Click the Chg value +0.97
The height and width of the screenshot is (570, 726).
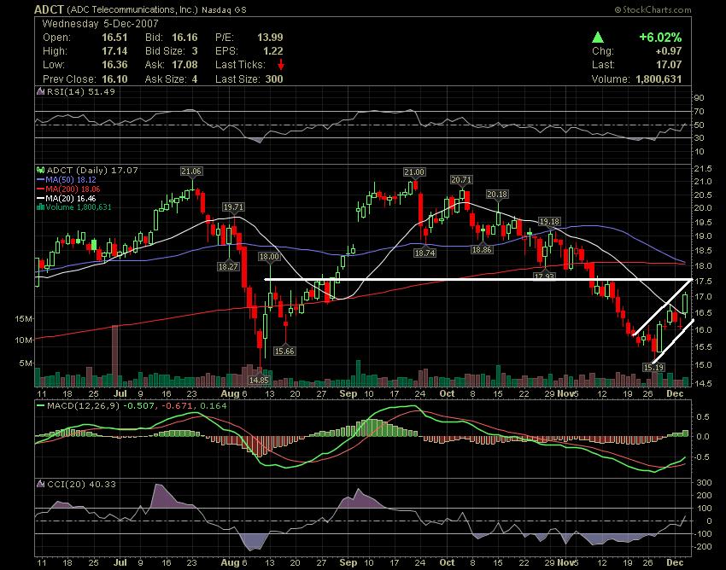(x=669, y=51)
